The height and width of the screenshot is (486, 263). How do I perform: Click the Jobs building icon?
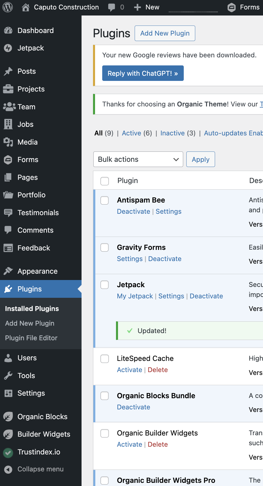coord(8,124)
